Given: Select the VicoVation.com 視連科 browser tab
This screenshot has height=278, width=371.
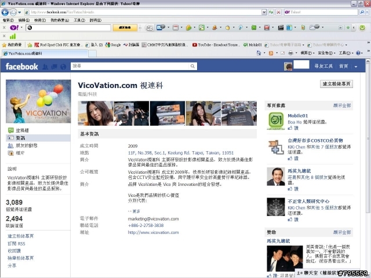Looking at the screenshot, I should [45, 53].
